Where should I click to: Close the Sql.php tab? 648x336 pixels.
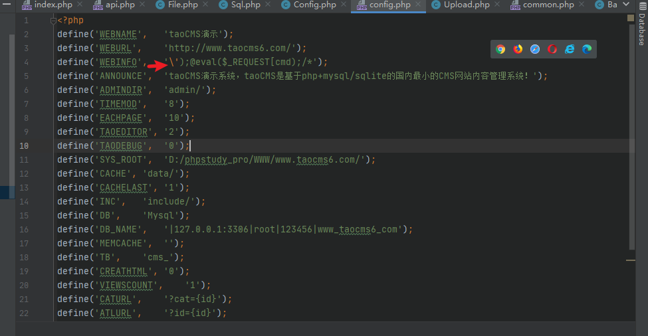pos(268,5)
